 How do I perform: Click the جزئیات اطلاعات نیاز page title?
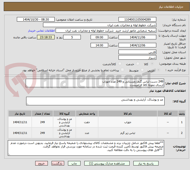point(171,7)
